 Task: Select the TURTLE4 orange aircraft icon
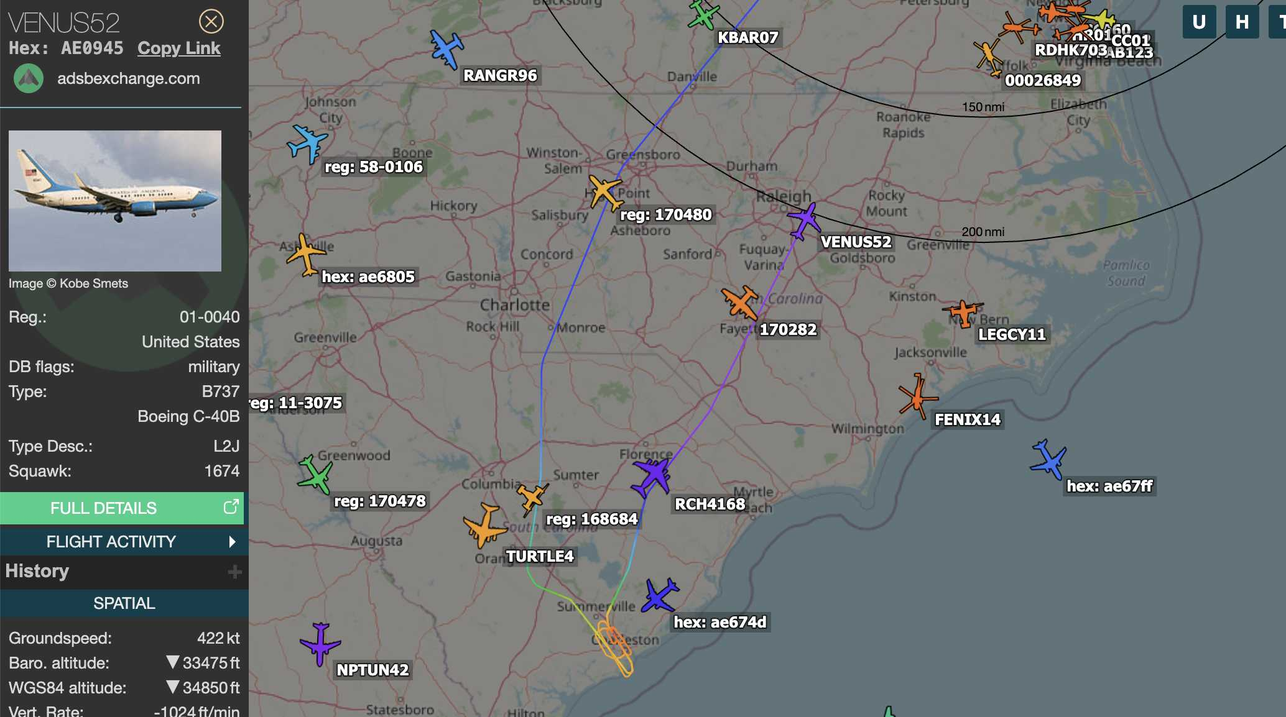(x=484, y=526)
